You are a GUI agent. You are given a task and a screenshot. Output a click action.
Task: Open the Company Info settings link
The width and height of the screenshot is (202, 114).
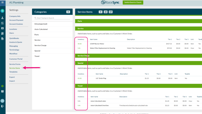(x=15, y=16)
